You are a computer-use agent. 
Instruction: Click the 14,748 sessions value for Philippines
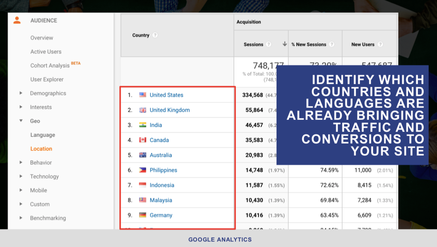click(254, 170)
